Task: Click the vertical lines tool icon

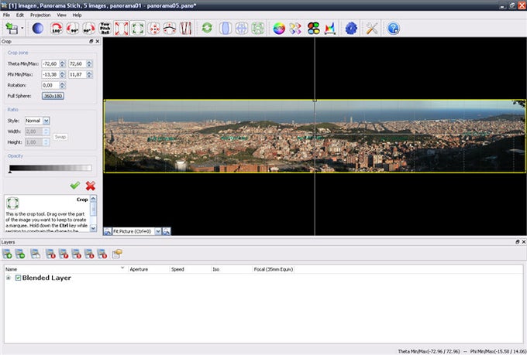Action: click(186, 28)
